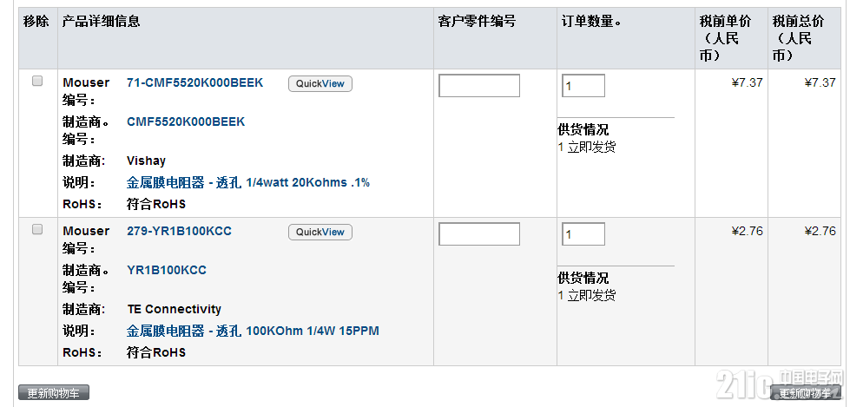Screen dimensions: 850x407
Task: Click order quantity field for TE Connectivity resistor
Action: [x=583, y=234]
